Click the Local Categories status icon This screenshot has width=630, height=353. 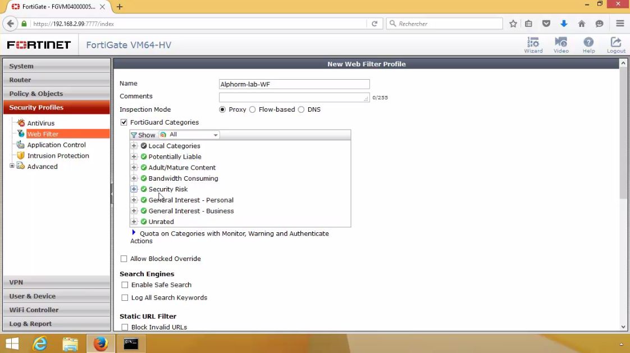point(143,146)
